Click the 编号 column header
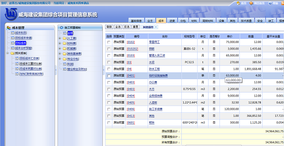This screenshot has height=146, width=284. pyautogui.click(x=137, y=36)
